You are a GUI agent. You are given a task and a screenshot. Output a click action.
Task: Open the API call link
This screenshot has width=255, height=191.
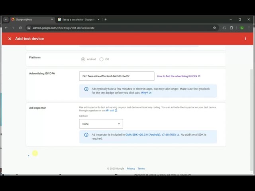tap(111, 111)
